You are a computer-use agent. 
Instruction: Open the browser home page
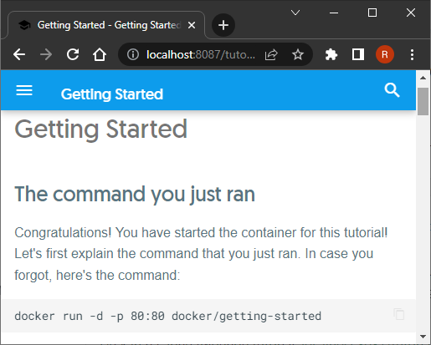(x=100, y=54)
